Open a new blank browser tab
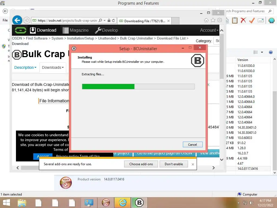This screenshot has width=277, height=208. 175,21
